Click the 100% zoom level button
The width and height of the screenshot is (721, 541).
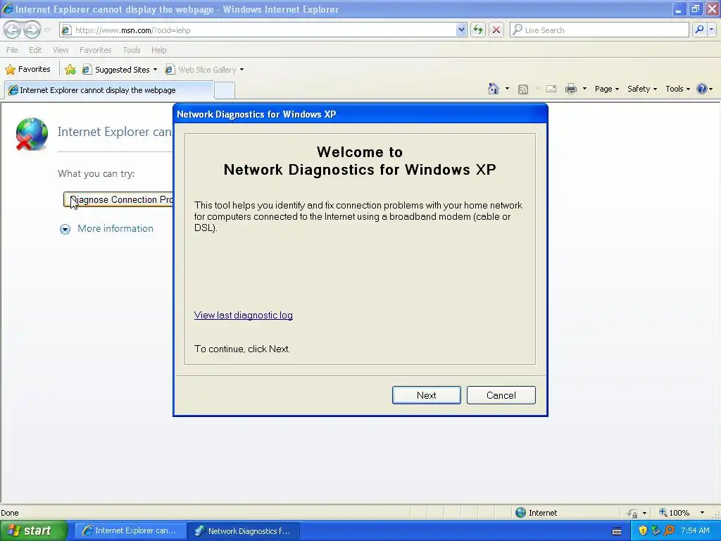click(674, 513)
